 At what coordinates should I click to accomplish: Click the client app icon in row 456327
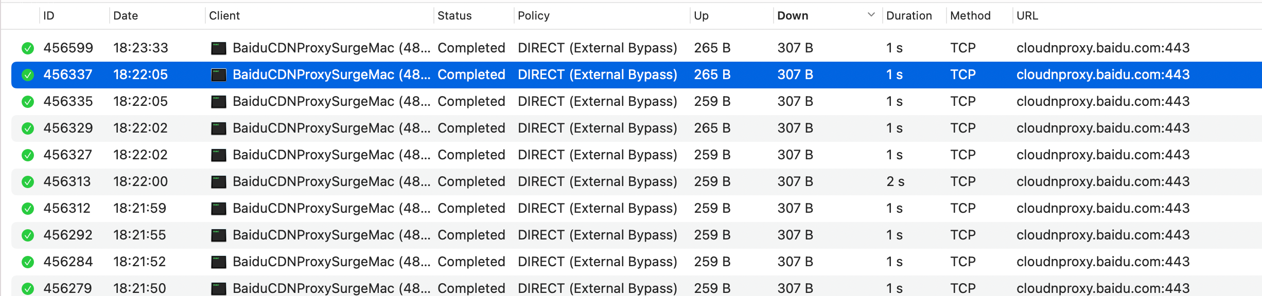coord(219,155)
